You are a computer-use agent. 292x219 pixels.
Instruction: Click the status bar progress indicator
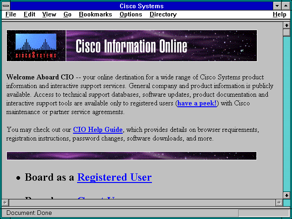coord(264,213)
